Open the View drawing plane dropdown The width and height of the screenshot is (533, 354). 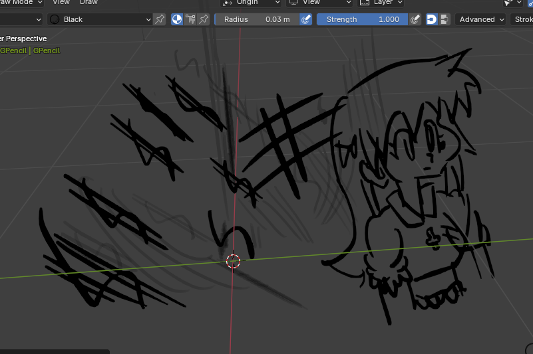click(x=320, y=3)
